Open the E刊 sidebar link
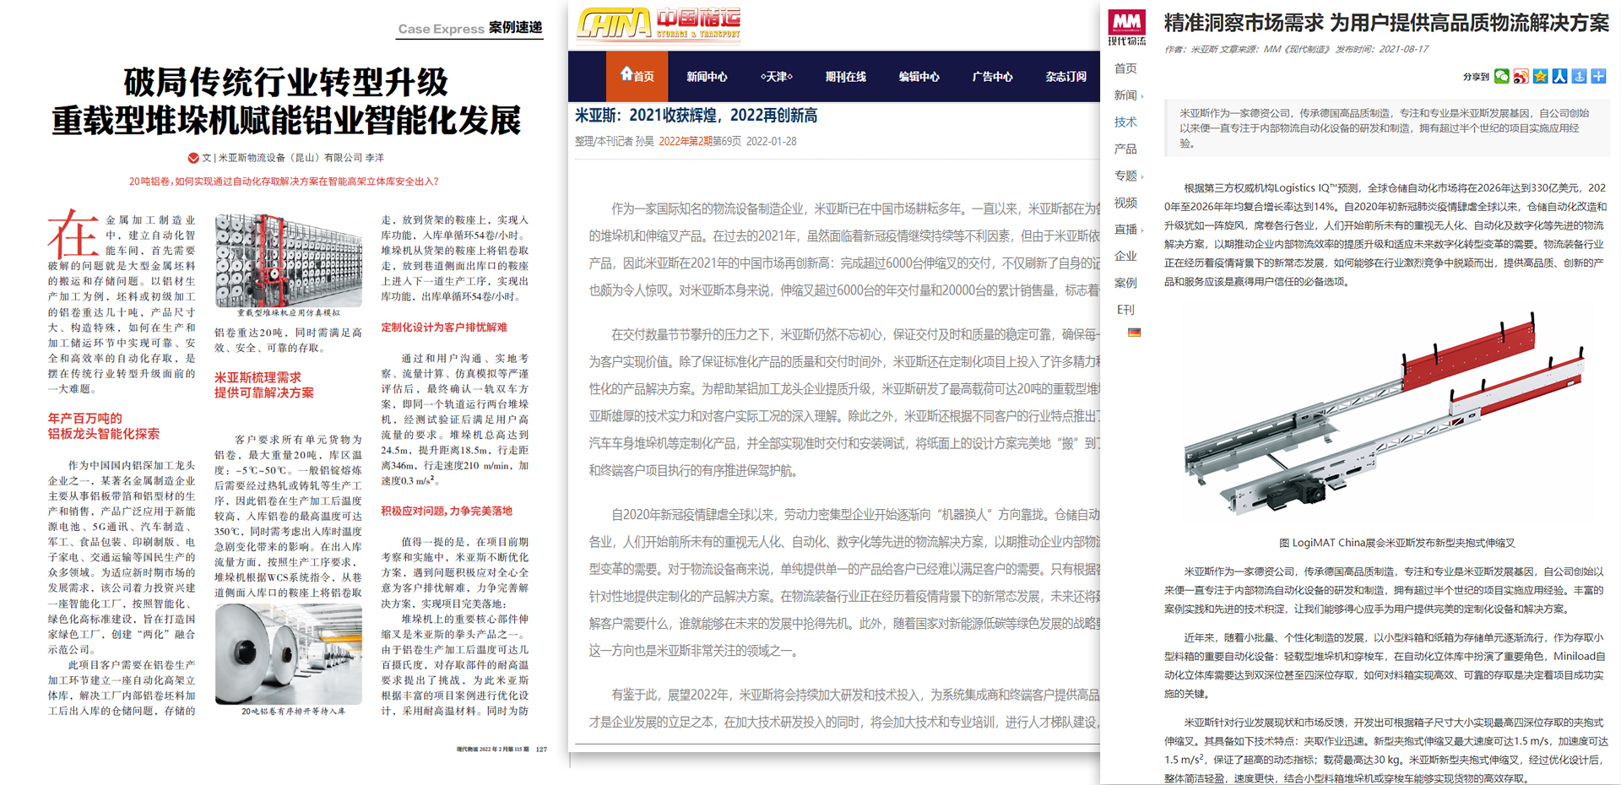 (x=1125, y=310)
